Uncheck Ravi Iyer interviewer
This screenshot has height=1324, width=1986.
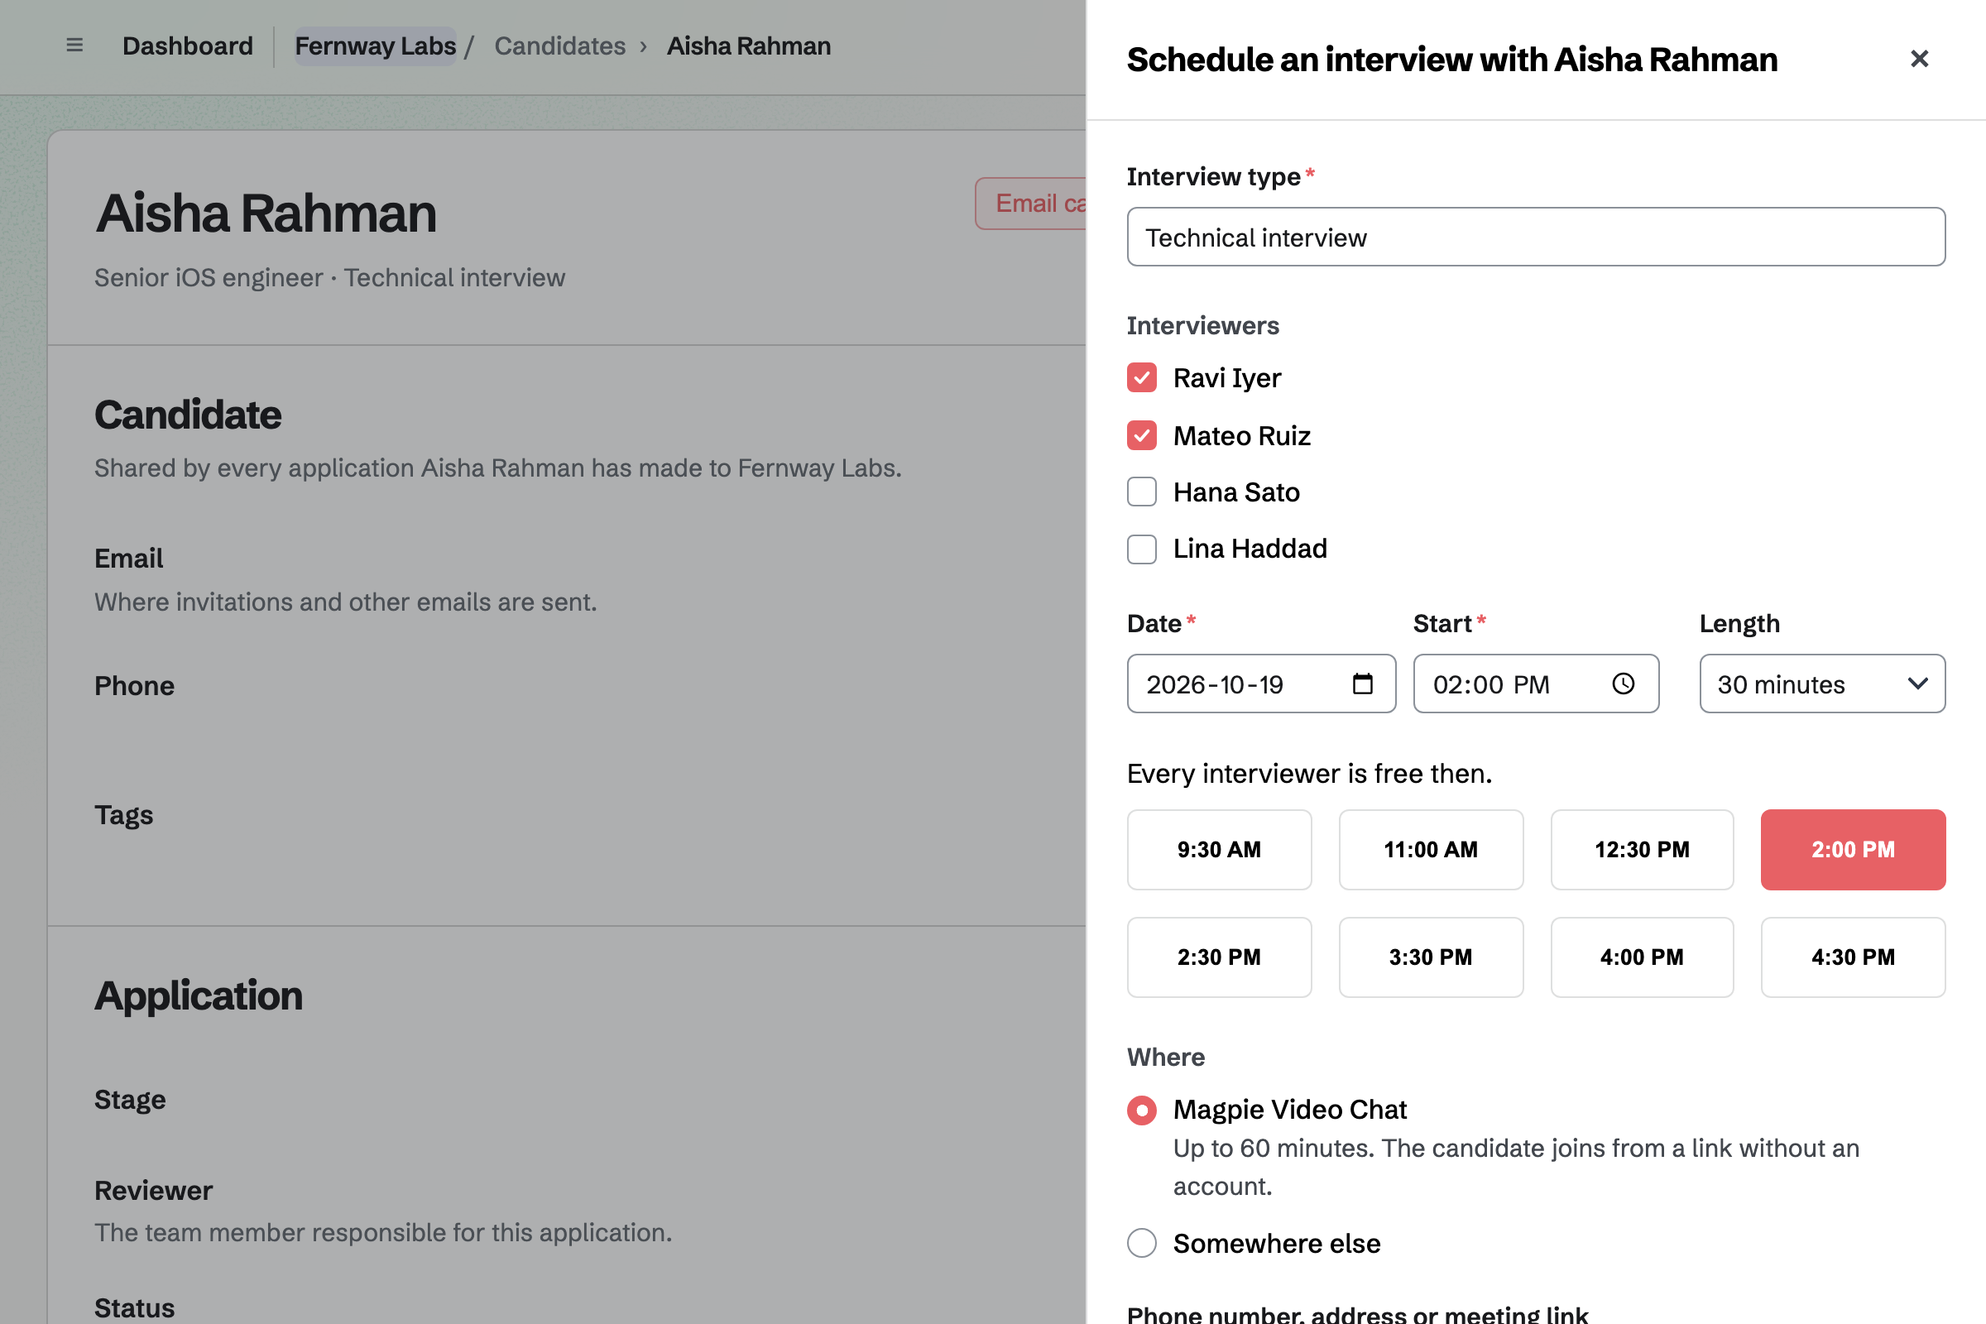coord(1142,377)
